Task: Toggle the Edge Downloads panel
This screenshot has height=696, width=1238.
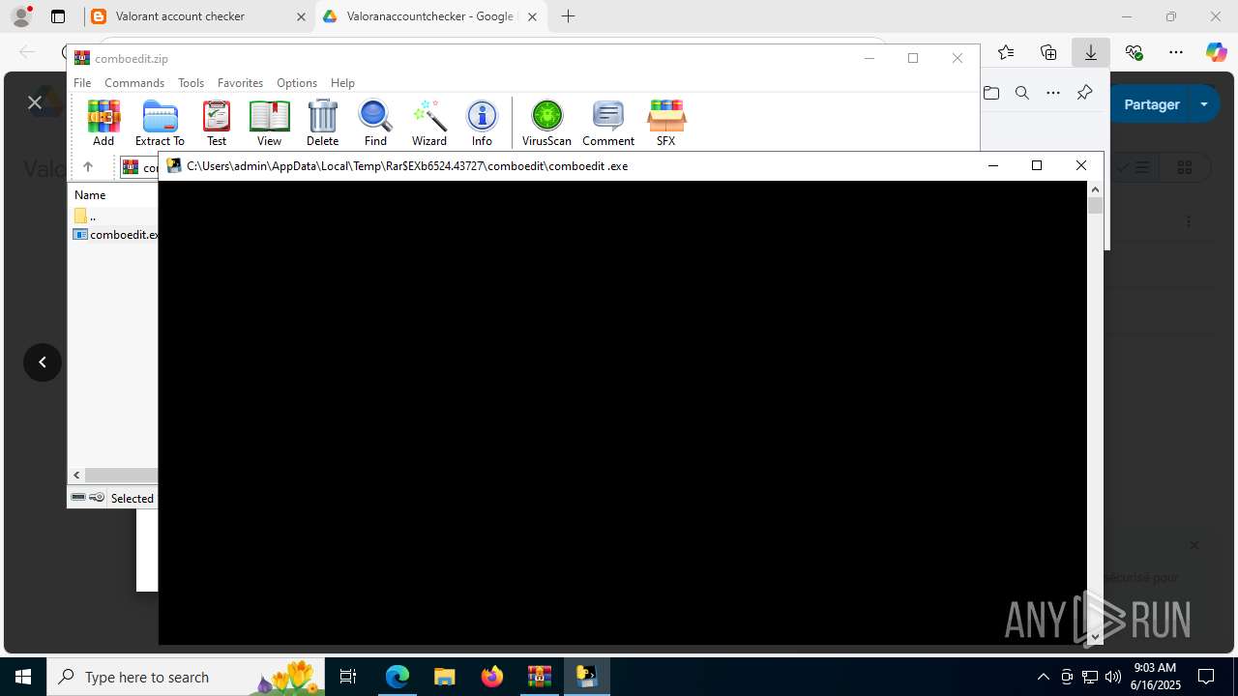Action: tap(1091, 52)
